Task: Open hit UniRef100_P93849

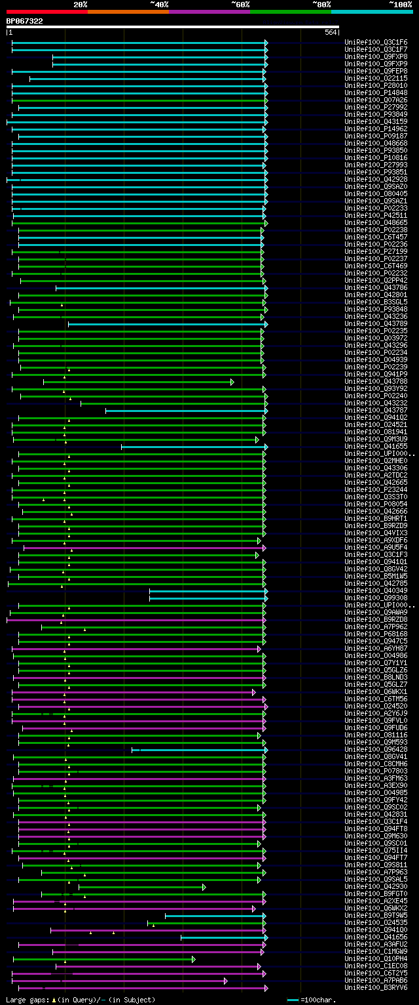Action: pyautogui.click(x=376, y=115)
